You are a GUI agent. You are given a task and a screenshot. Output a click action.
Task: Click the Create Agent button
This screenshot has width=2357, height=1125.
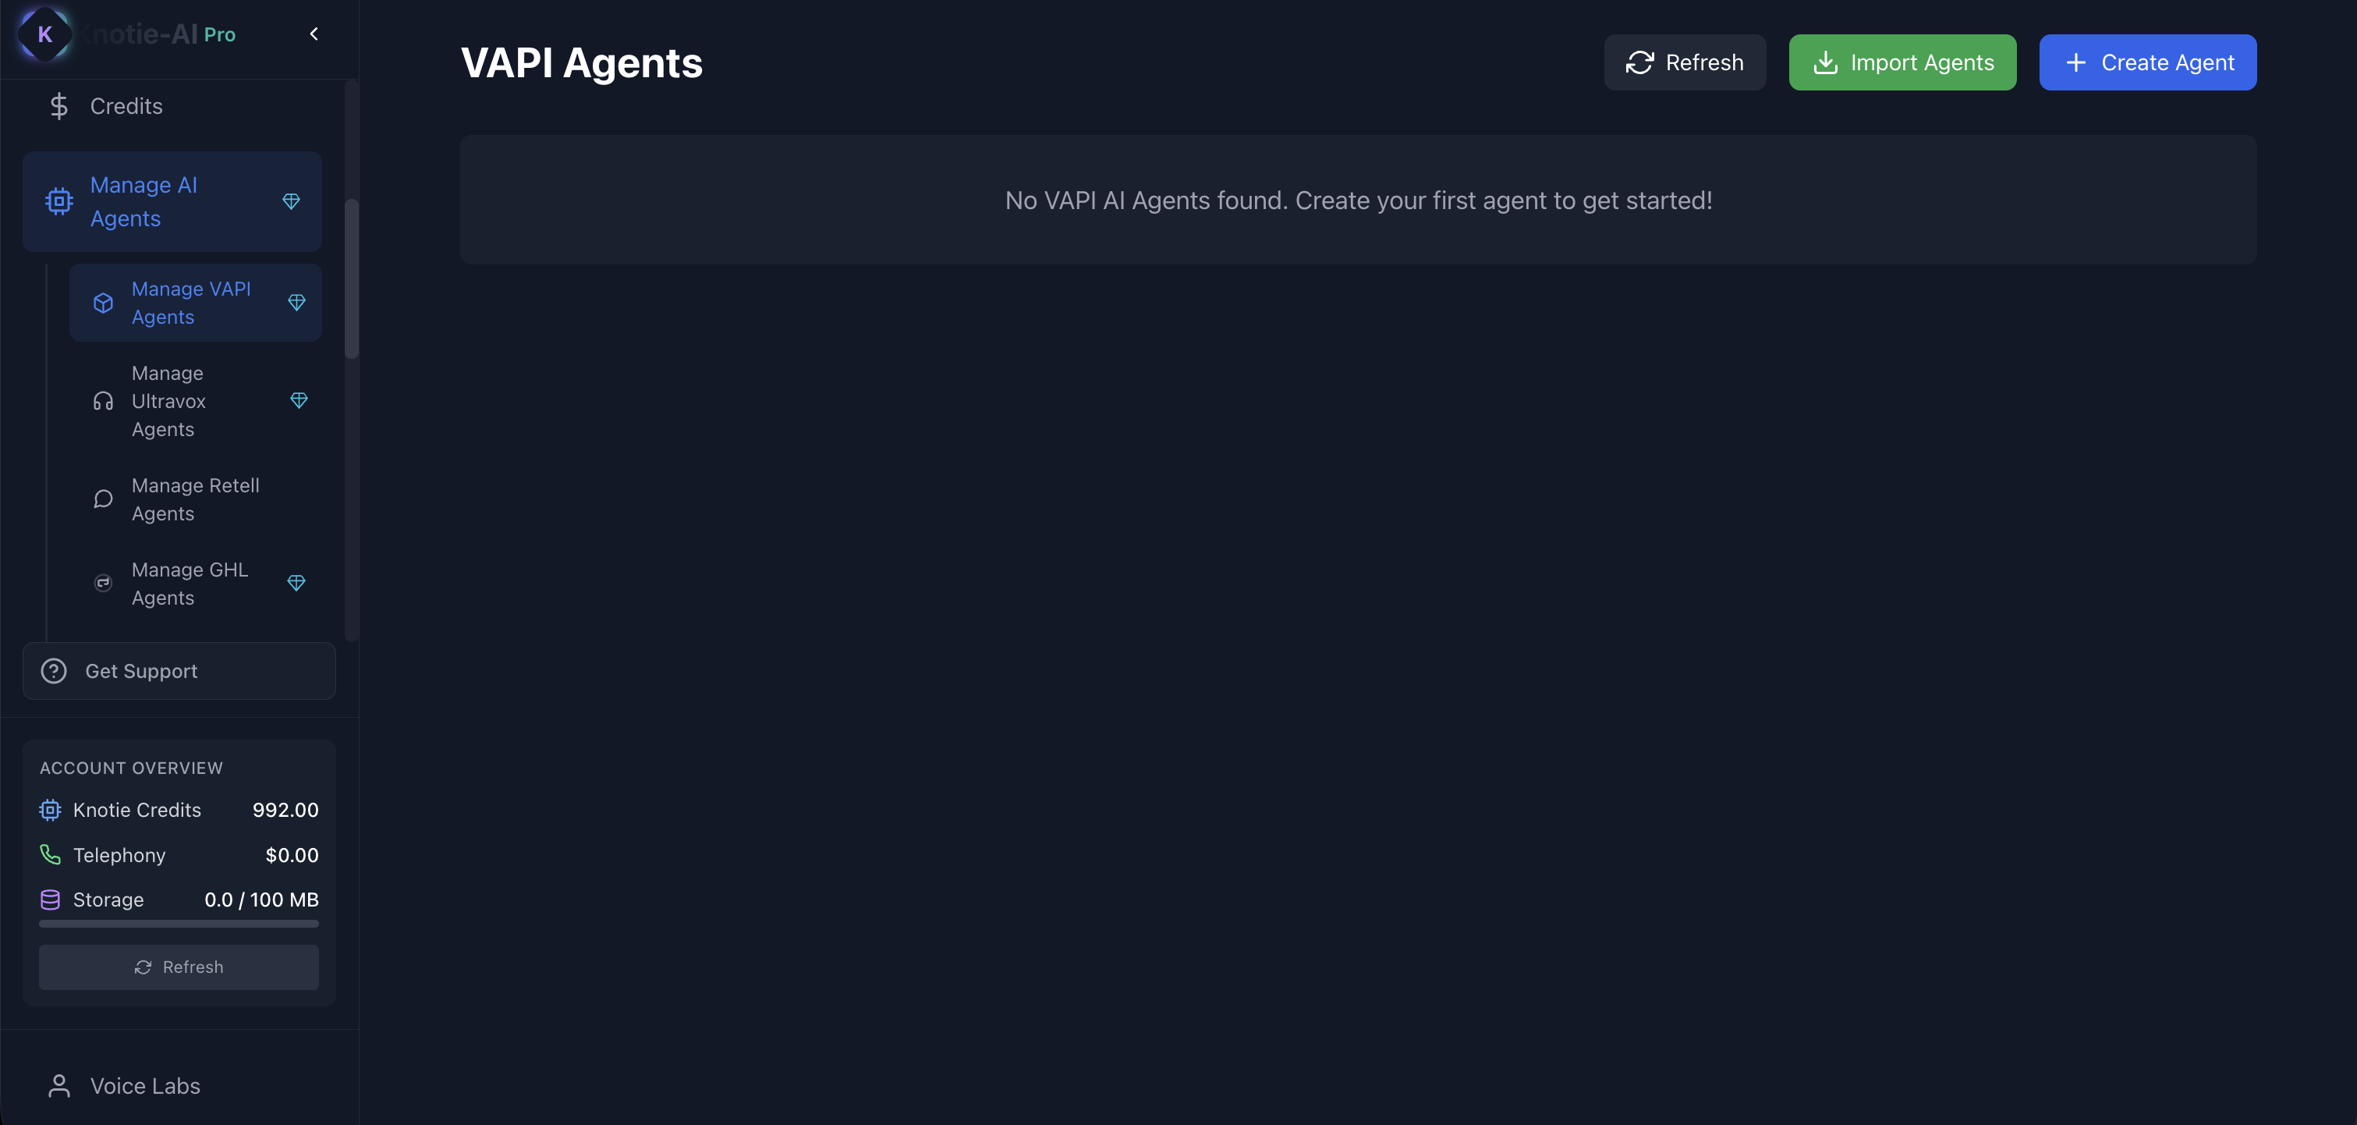pos(2149,62)
